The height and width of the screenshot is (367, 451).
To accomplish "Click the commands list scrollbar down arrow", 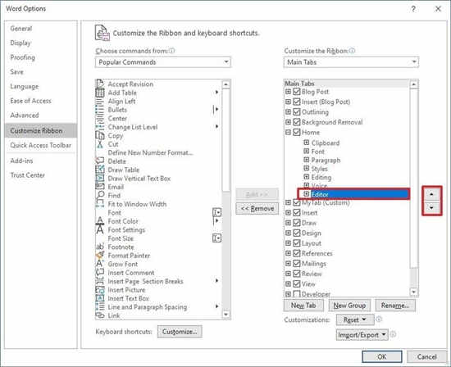I will tap(226, 315).
